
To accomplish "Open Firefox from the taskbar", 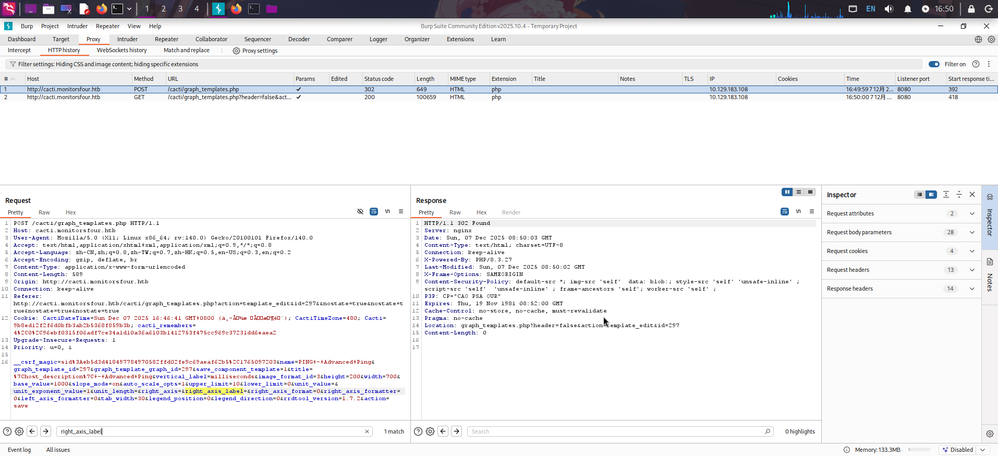I will 102,9.
